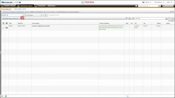Click the print results icon
The width and height of the screenshot is (175, 98).
point(133,19)
